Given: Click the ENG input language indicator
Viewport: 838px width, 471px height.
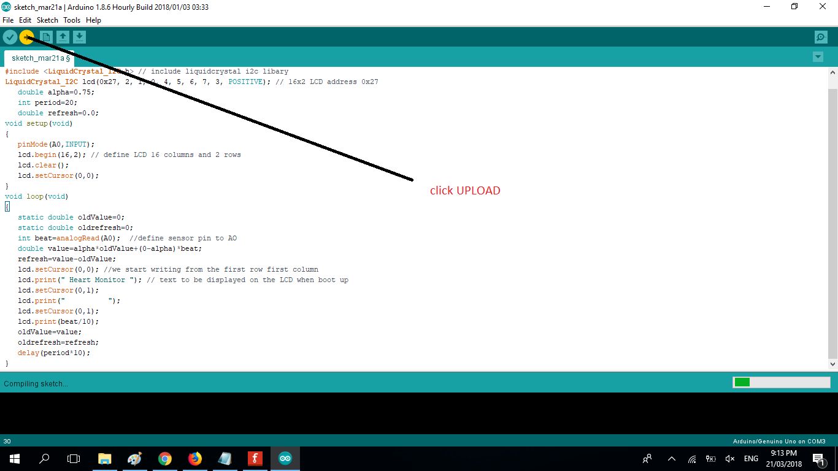Looking at the screenshot, I should click(751, 459).
